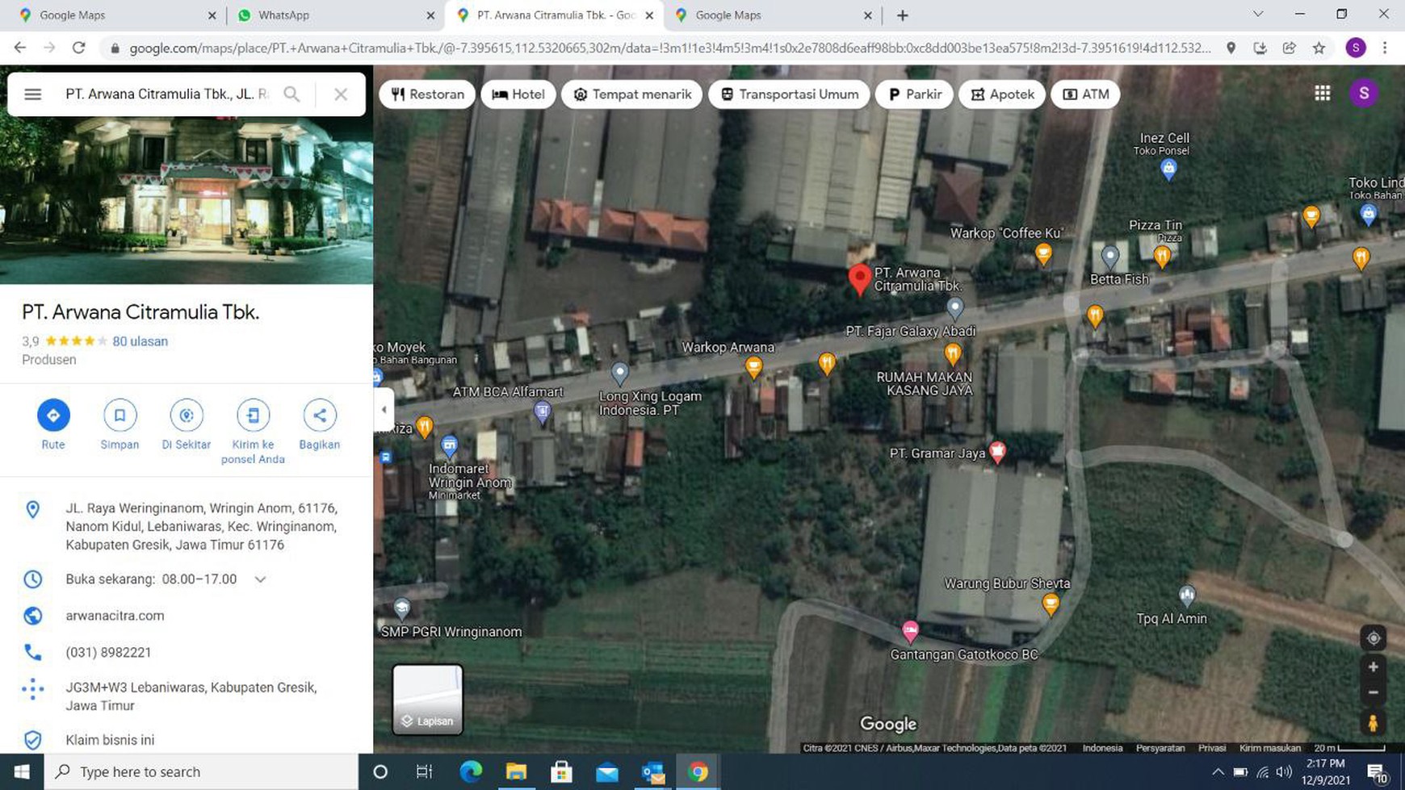Click the Simpan bookmark icon
The height and width of the screenshot is (790, 1405).
click(120, 416)
